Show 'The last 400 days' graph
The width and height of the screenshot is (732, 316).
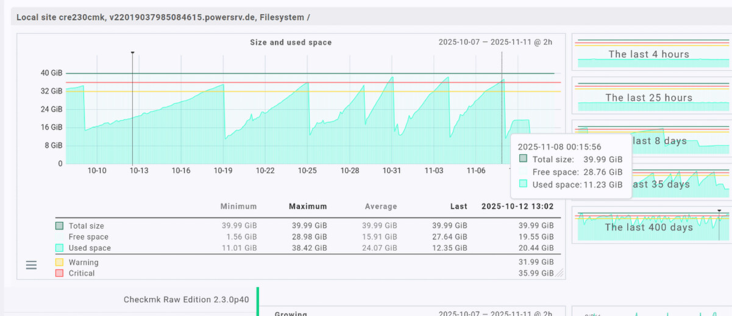(650, 227)
